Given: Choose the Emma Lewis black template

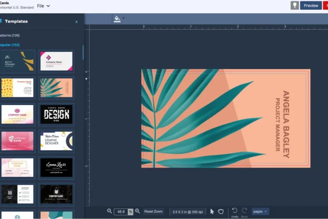Looking at the screenshot, I should click(x=56, y=167).
